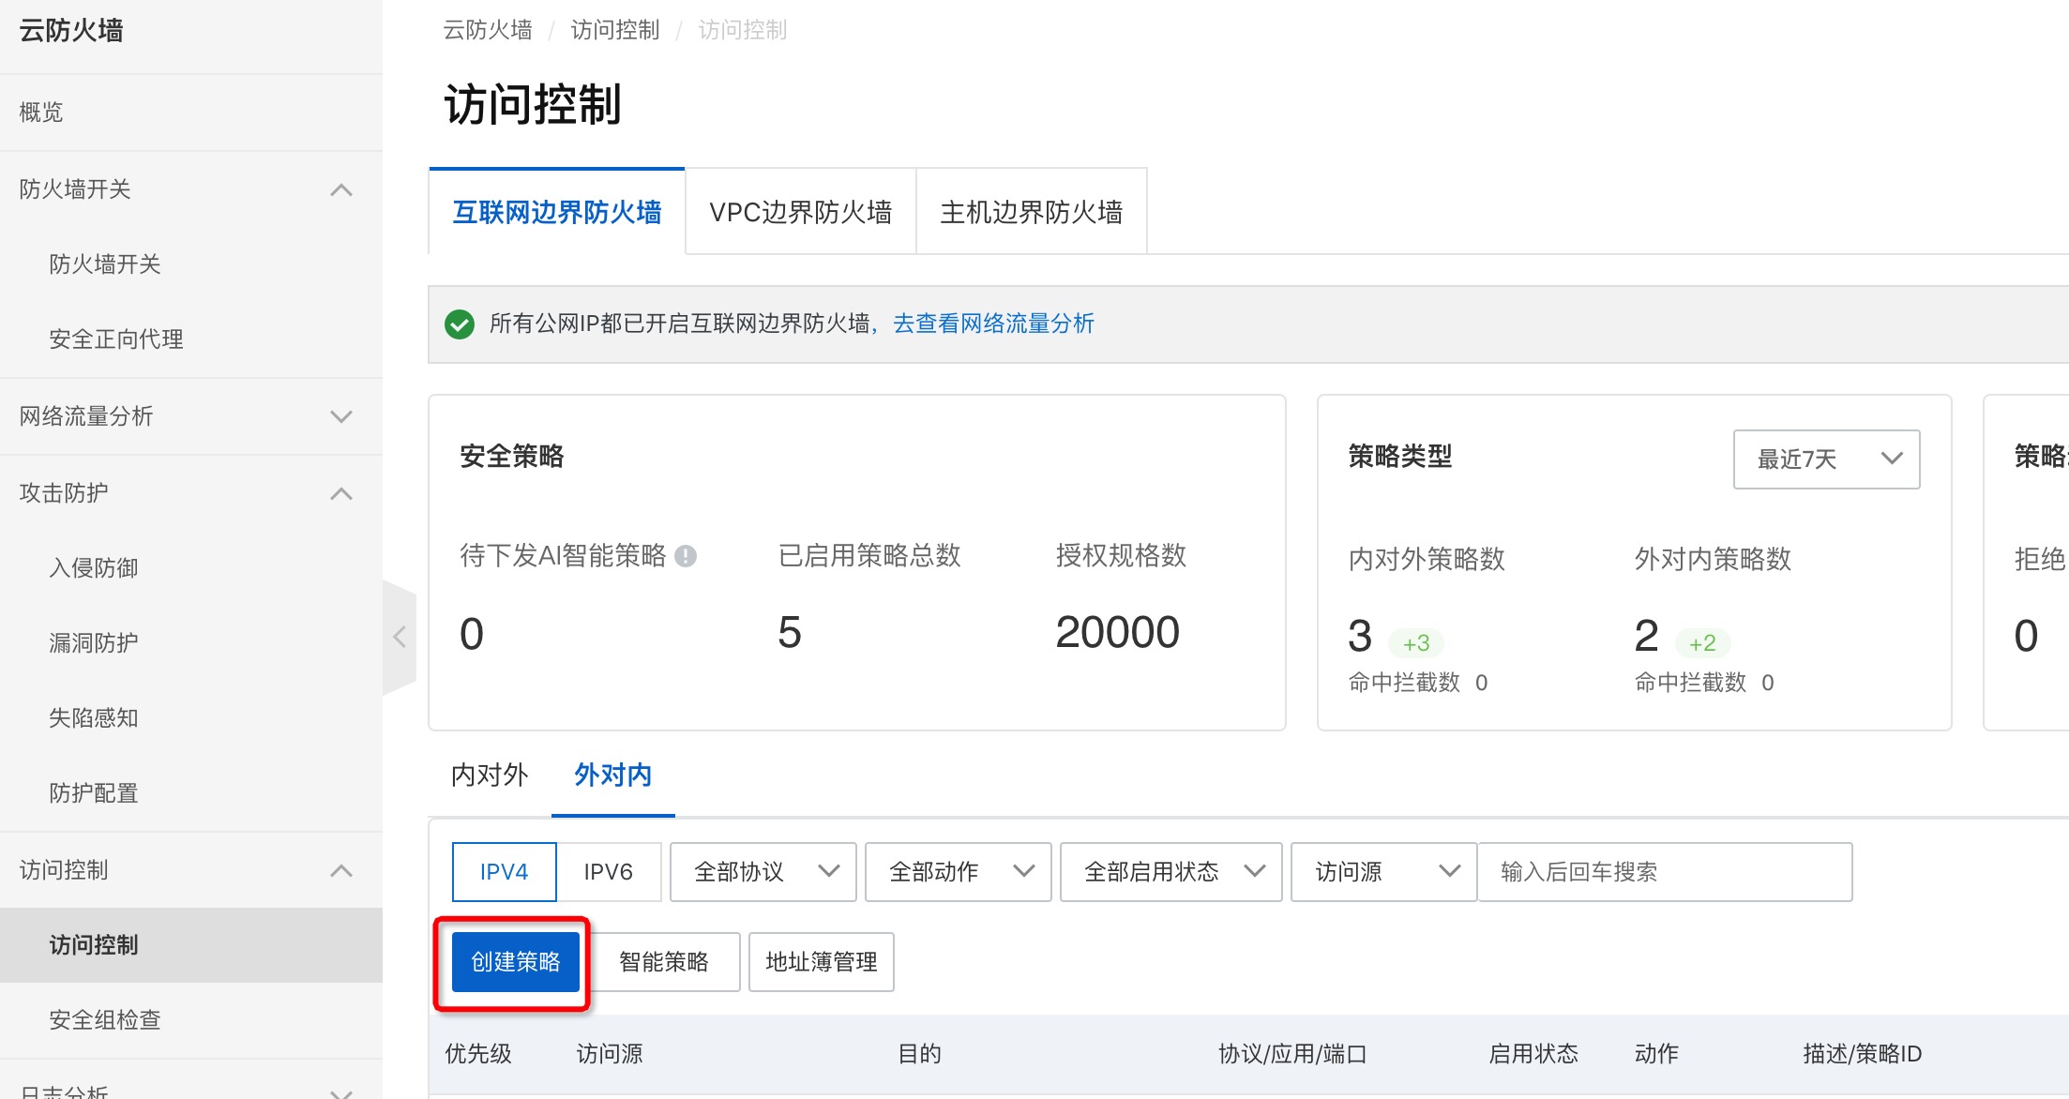Click the green success checkmark icon
This screenshot has width=2069, height=1099.
coord(459,324)
